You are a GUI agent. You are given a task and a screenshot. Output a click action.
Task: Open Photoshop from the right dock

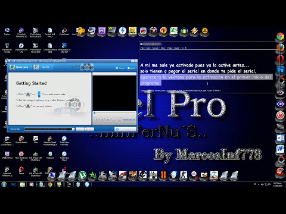280,70
